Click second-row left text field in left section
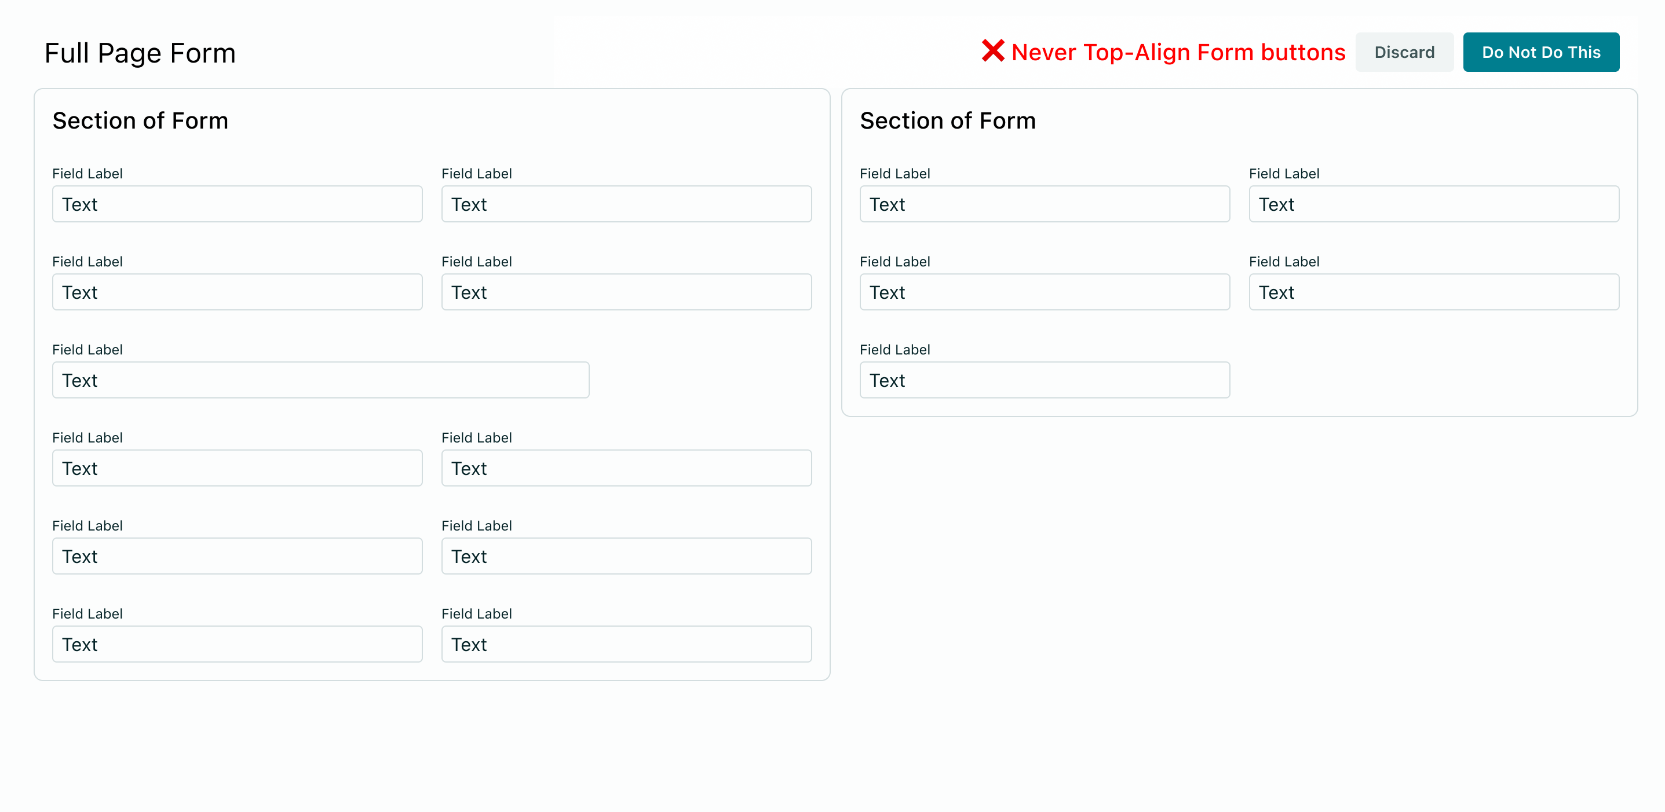This screenshot has height=812, width=1665. 237,292
